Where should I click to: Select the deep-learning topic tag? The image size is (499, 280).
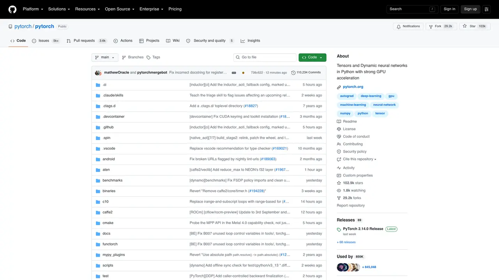[x=371, y=96]
